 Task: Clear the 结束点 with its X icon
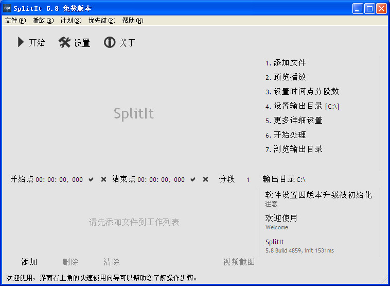(205, 179)
